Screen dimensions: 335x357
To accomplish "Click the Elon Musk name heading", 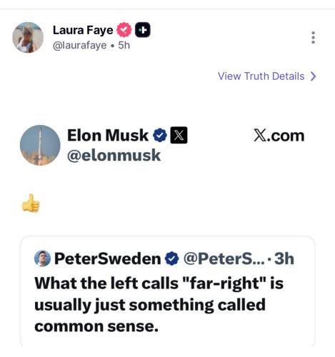I will [x=108, y=135].
